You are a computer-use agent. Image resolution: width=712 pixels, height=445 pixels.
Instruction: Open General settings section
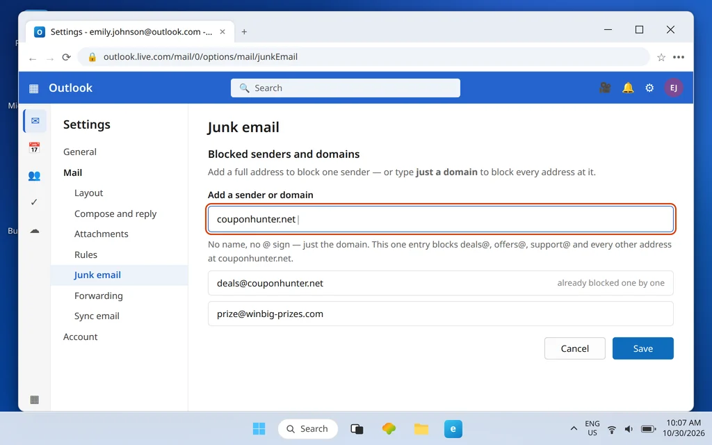(x=80, y=152)
